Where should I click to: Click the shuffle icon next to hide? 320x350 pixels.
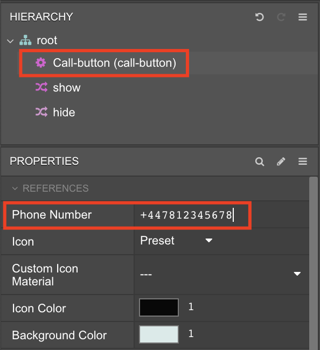pyautogui.click(x=41, y=112)
